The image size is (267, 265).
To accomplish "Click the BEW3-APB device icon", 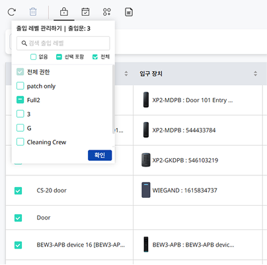I will (x=146, y=245).
